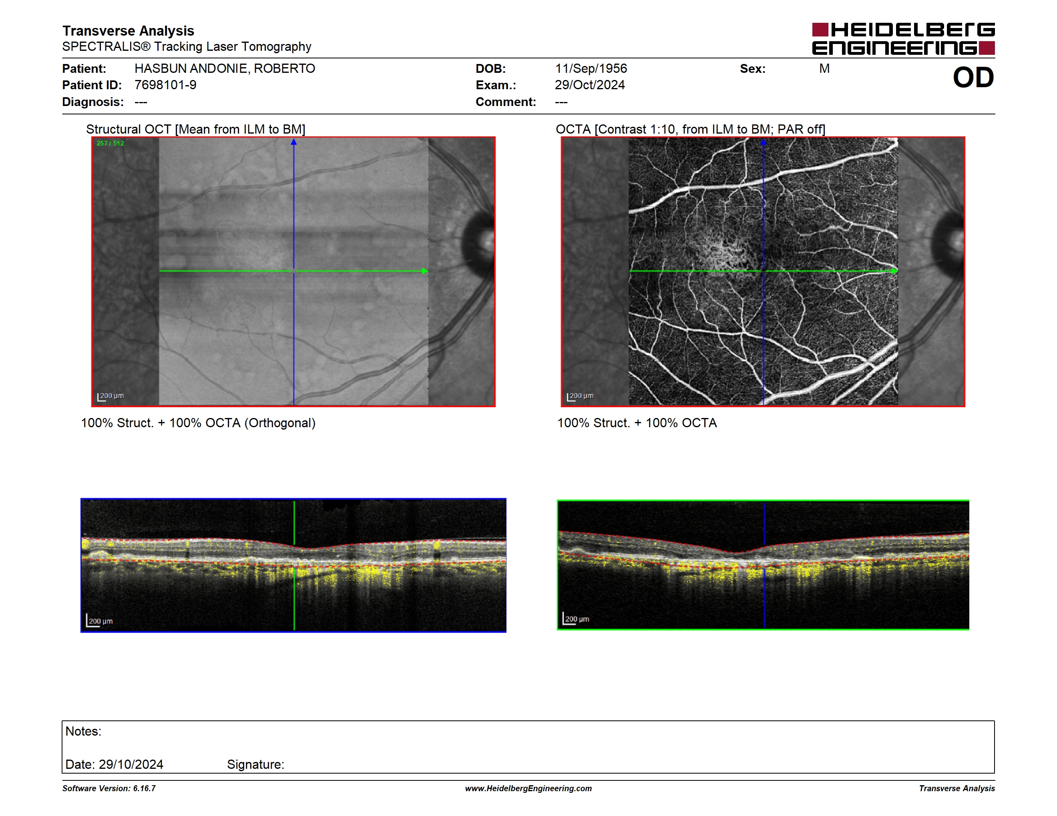
Task: Click the Sex value 'M'
Action: pos(825,69)
